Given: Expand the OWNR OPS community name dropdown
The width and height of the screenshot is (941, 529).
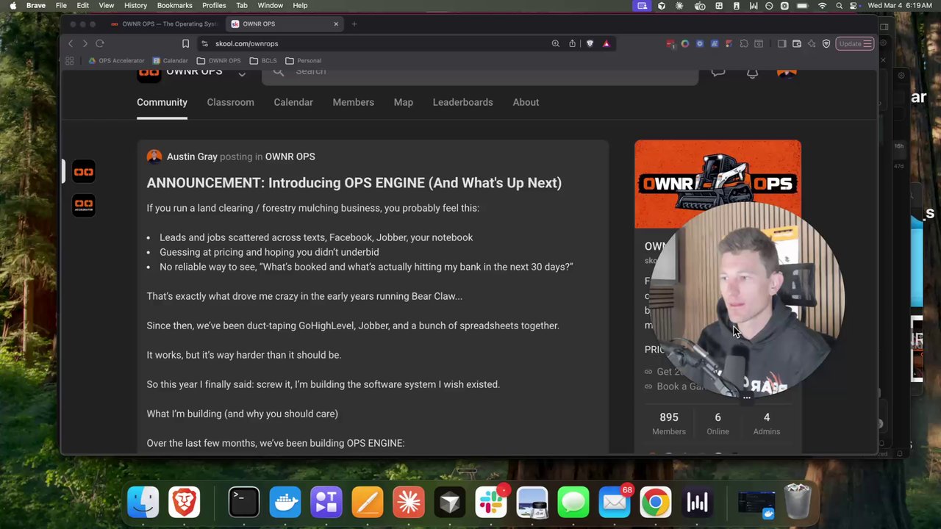Looking at the screenshot, I should (x=242, y=73).
